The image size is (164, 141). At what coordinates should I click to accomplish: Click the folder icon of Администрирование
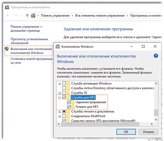pos(73,102)
